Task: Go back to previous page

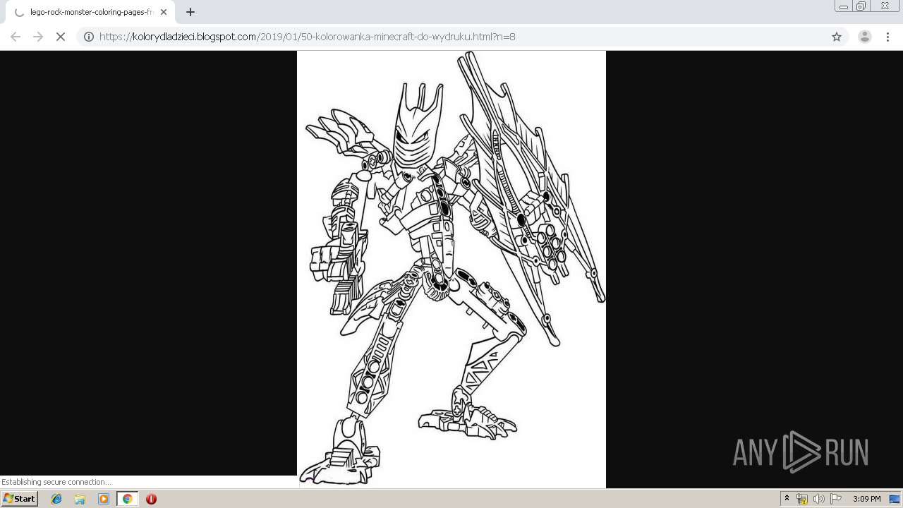Action: 16,37
